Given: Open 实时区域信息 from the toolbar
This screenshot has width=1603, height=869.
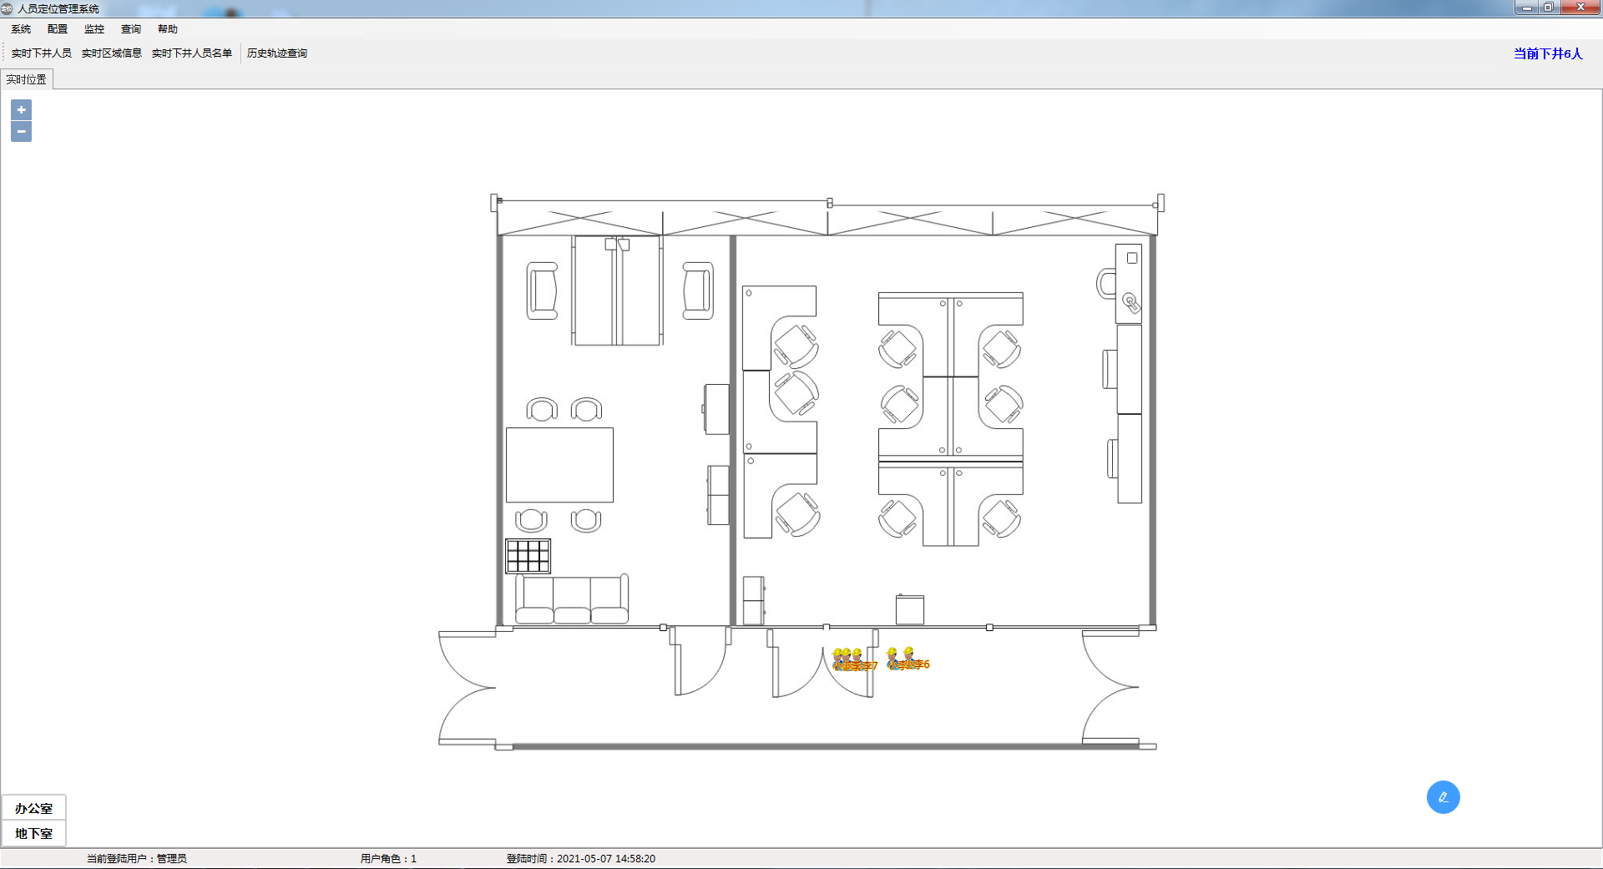Looking at the screenshot, I should [x=111, y=53].
